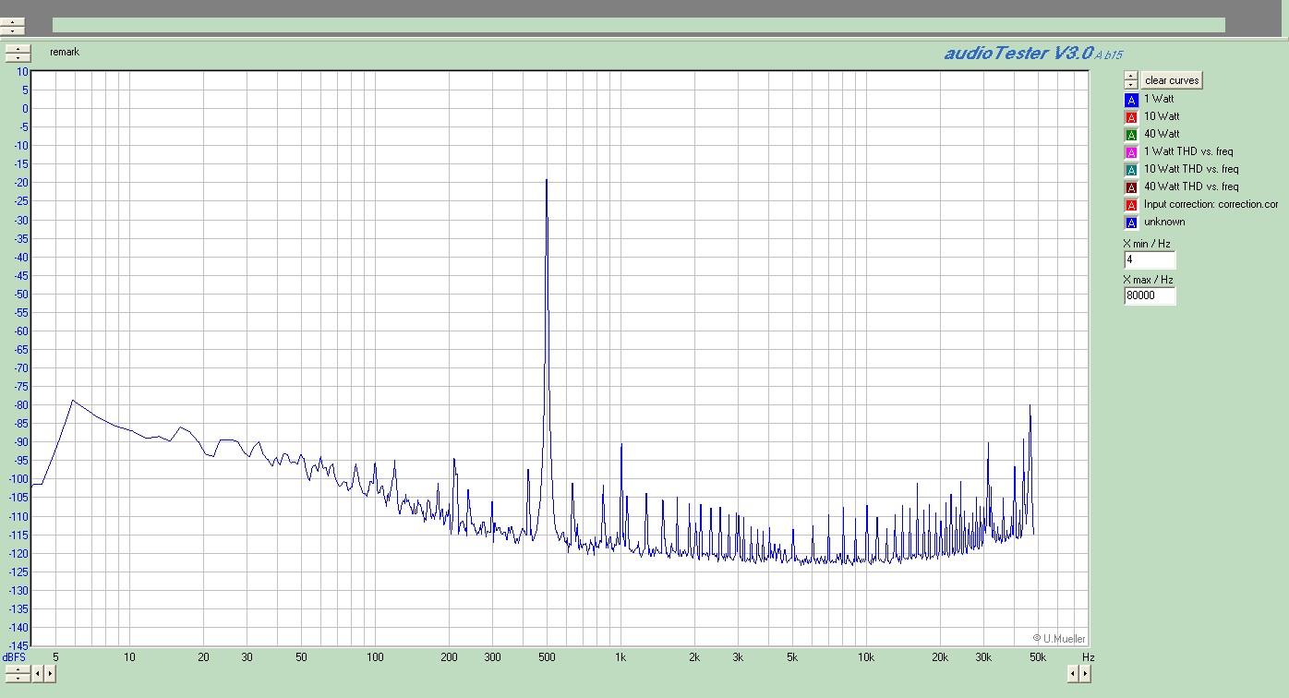Click the '40 Watt' curve label
This screenshot has width=1289, height=698.
[x=1162, y=134]
